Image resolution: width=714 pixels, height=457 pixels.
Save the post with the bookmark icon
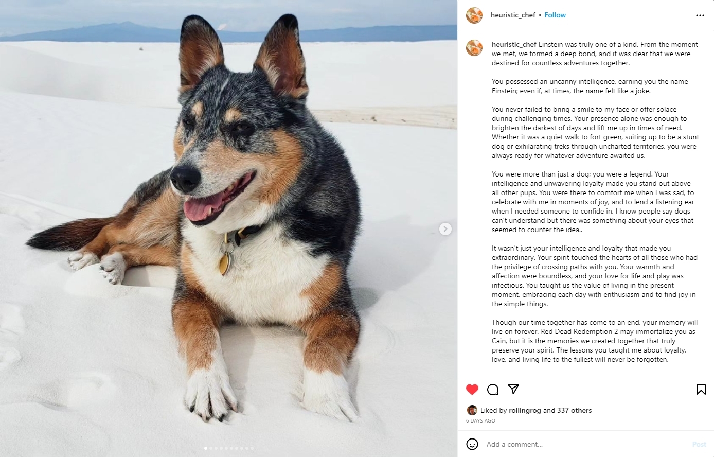[701, 390]
